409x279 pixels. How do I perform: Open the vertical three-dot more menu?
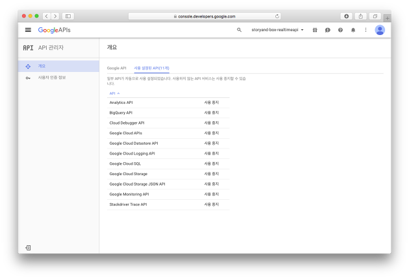point(366,30)
